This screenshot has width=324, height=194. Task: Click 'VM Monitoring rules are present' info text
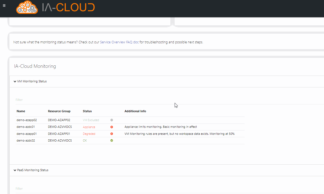pyautogui.click(x=179, y=134)
